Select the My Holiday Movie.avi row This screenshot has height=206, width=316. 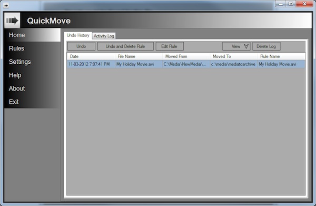(186, 64)
